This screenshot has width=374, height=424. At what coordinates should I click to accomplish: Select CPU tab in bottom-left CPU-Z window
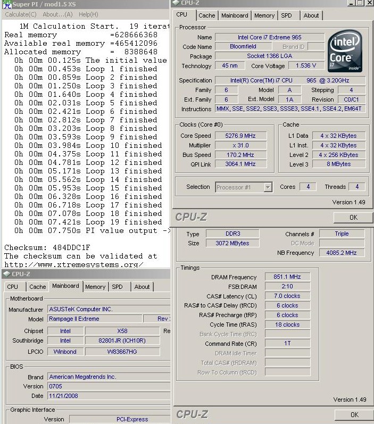12,287
